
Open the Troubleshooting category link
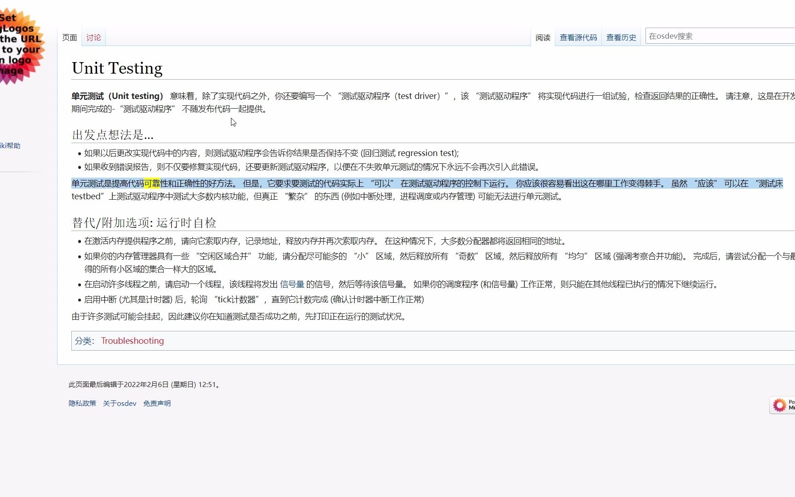tap(132, 341)
